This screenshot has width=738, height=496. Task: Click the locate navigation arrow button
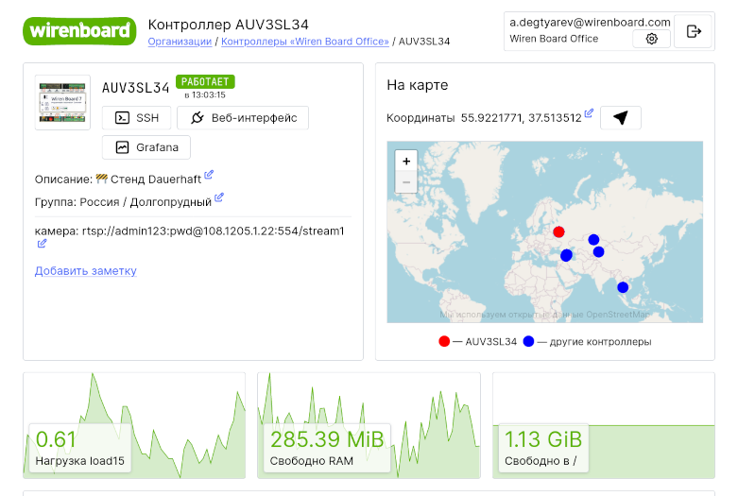click(620, 118)
